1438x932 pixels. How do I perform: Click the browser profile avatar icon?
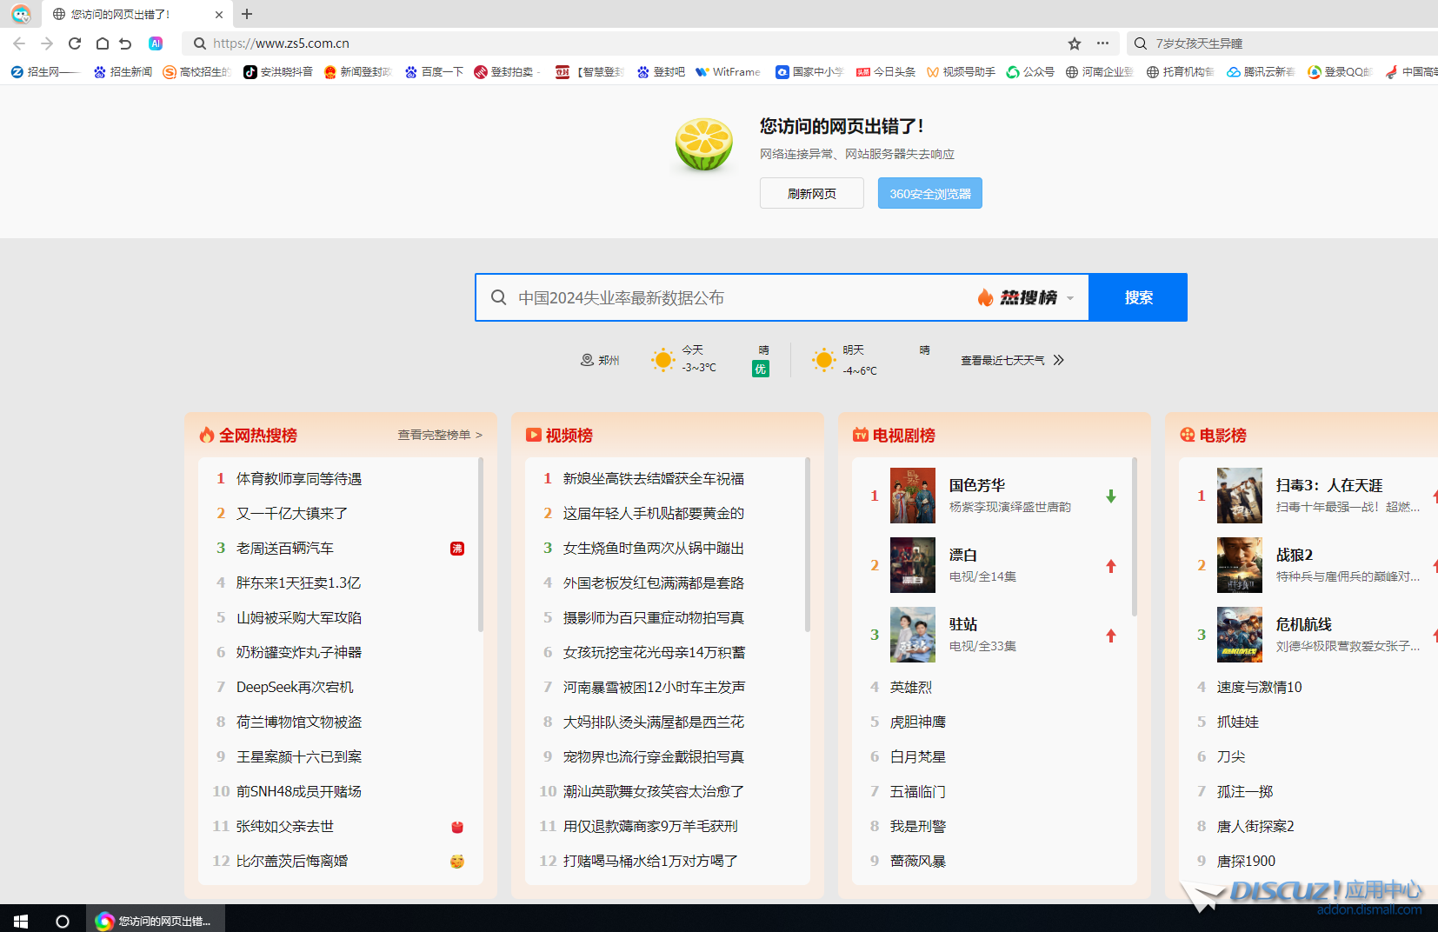click(x=21, y=14)
